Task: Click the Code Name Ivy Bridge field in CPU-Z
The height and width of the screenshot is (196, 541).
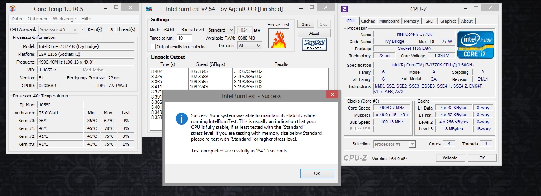Action: click(394, 42)
